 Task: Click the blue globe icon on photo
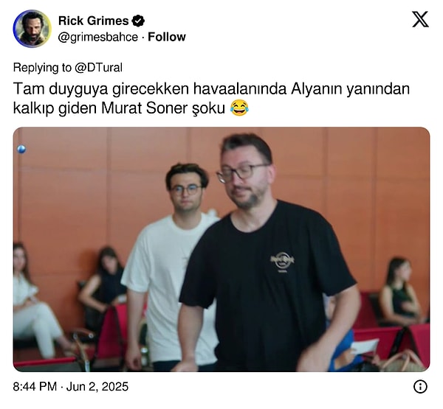click(21, 149)
